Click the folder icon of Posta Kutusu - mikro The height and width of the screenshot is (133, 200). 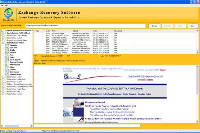6,43
